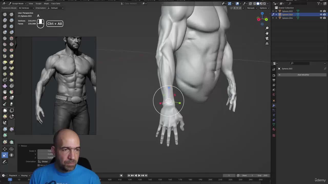This screenshot has height=184, width=328.
Task: Open the viewport shading options dropdown
Action: [x=268, y=4]
